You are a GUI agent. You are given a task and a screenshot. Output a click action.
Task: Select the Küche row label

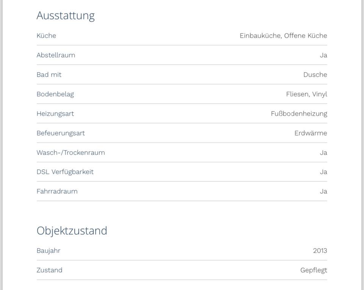[46, 36]
